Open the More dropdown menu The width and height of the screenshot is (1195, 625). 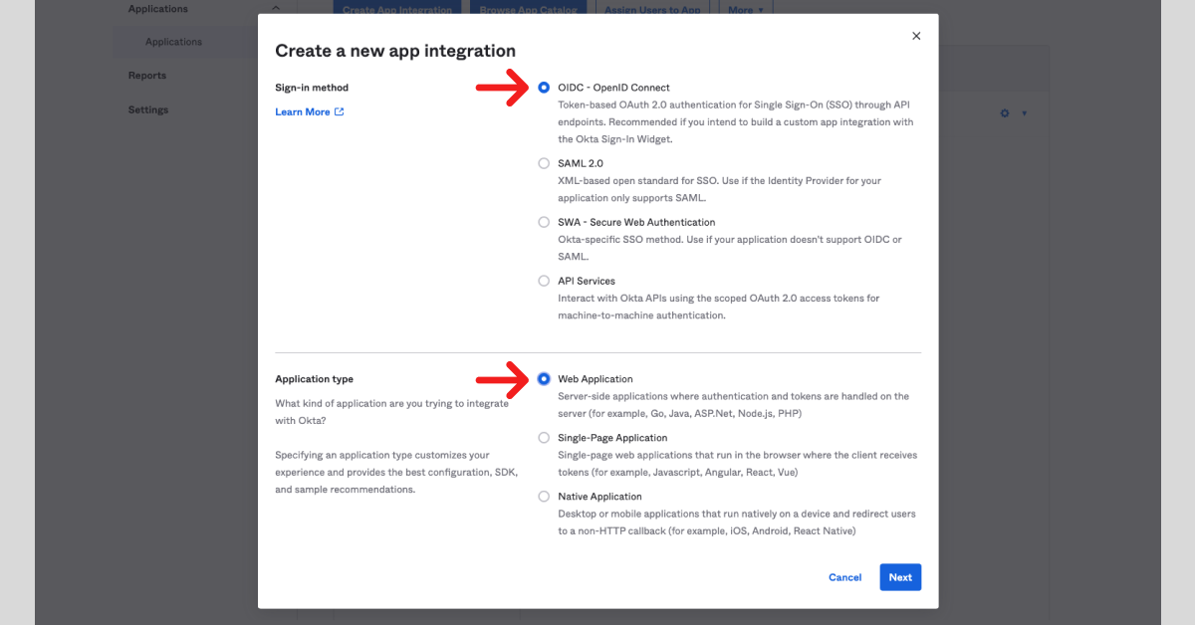click(746, 8)
